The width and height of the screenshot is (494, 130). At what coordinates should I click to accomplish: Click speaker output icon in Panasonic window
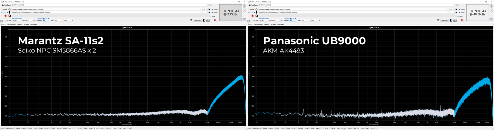tap(257, 10)
